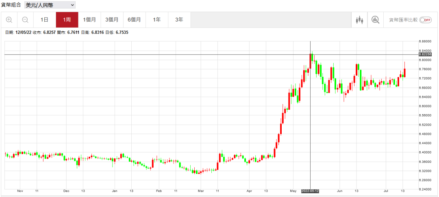439x197 pixels.
Task: Click the zoom in magnifier icon
Action: (x=9, y=19)
